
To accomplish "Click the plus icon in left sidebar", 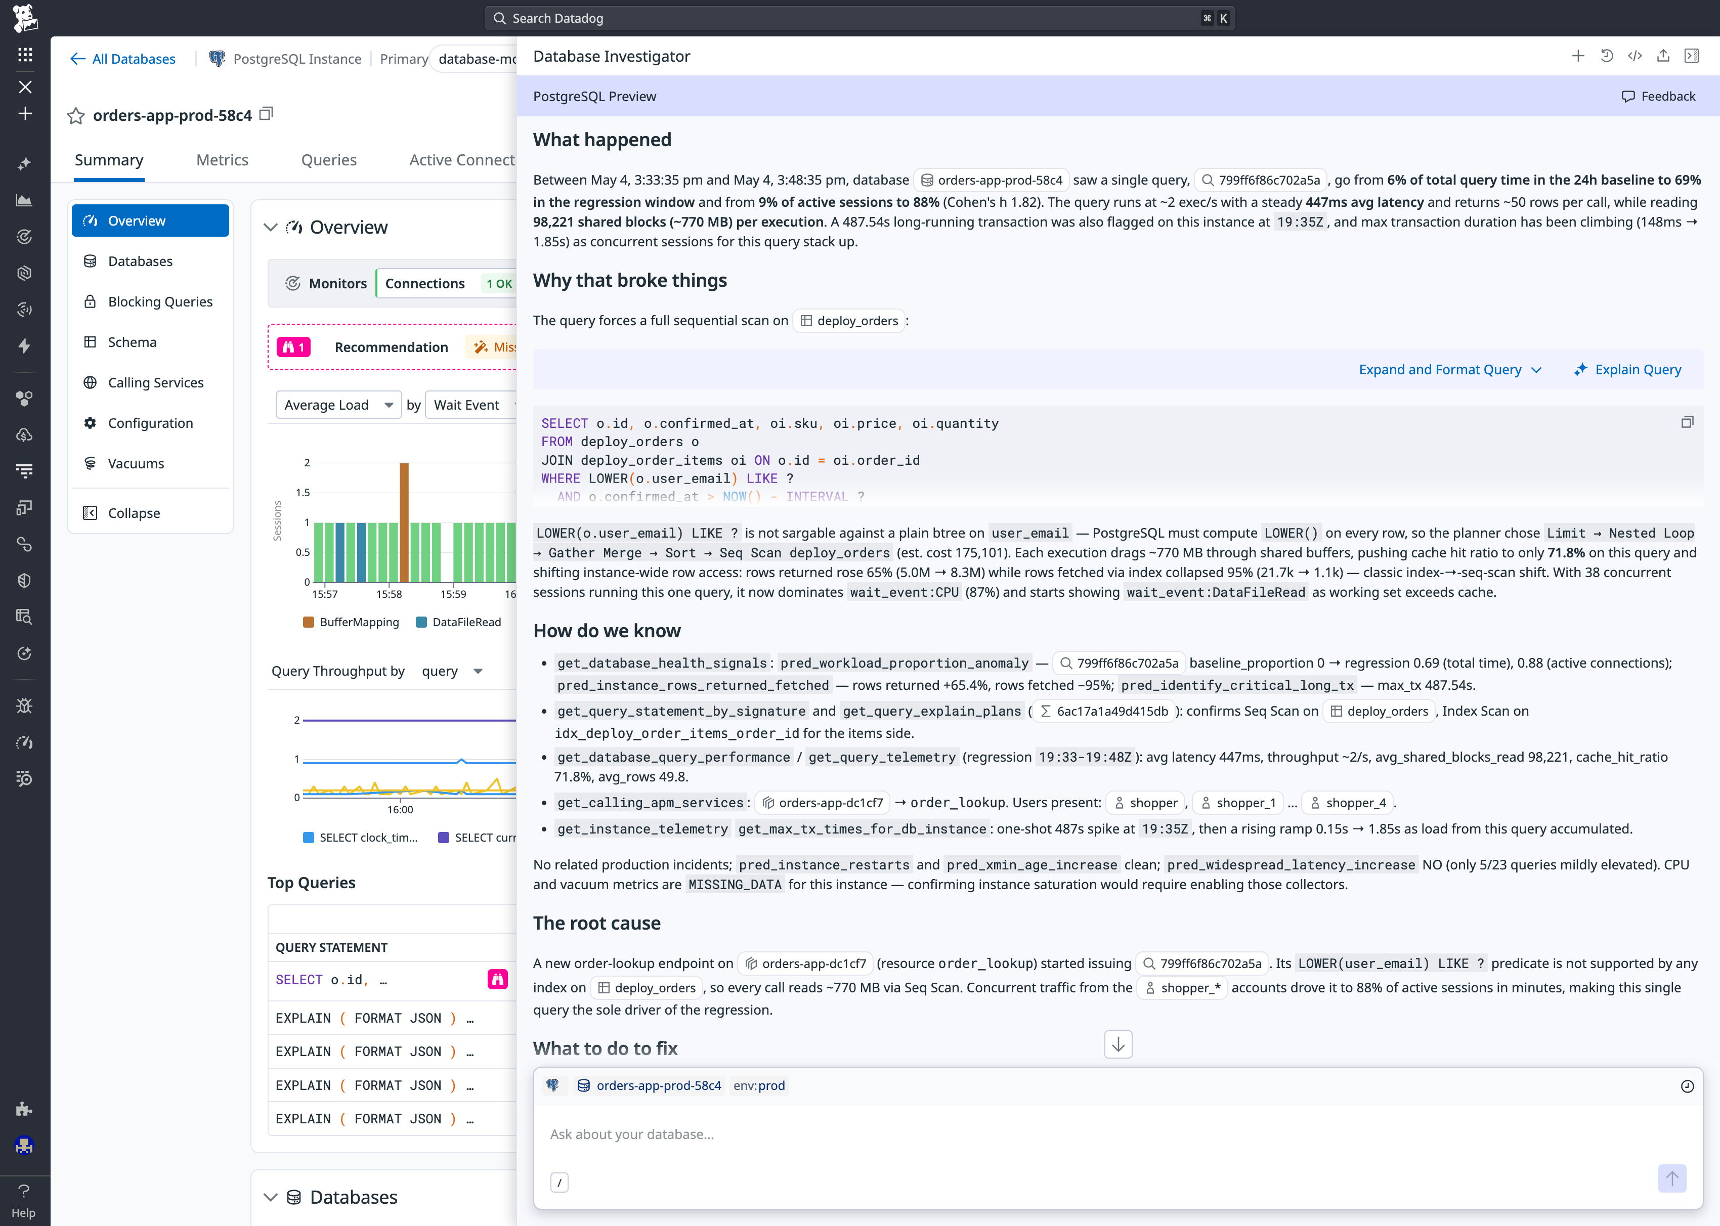I will click(x=25, y=113).
